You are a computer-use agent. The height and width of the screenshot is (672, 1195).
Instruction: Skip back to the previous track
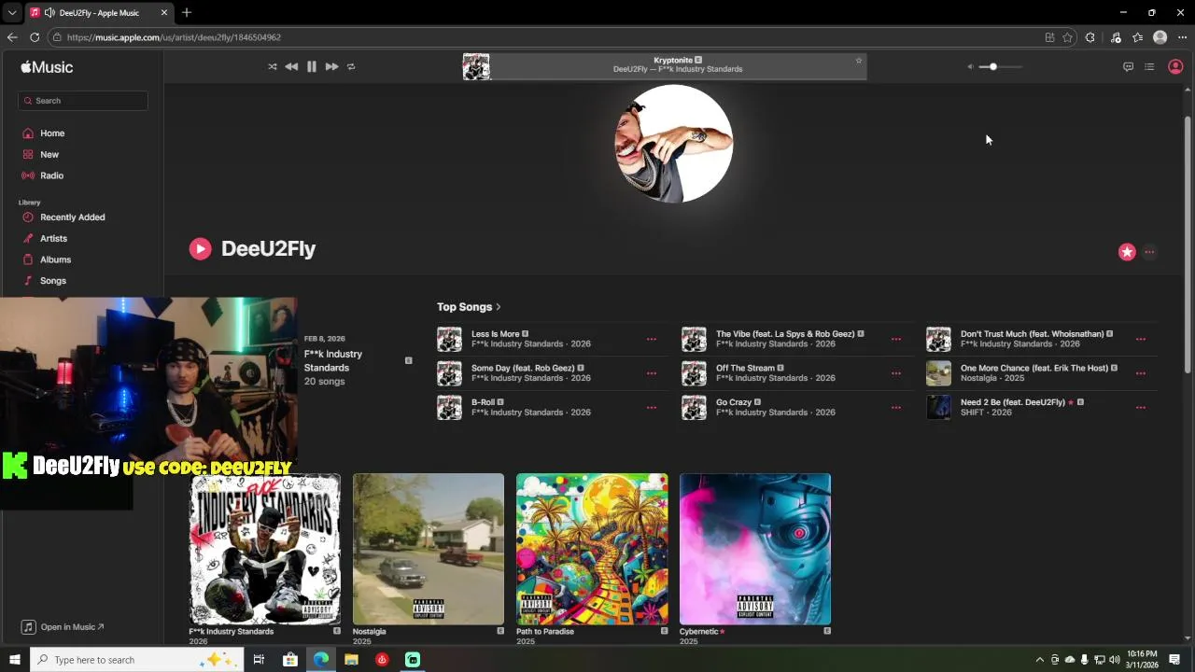click(x=291, y=66)
